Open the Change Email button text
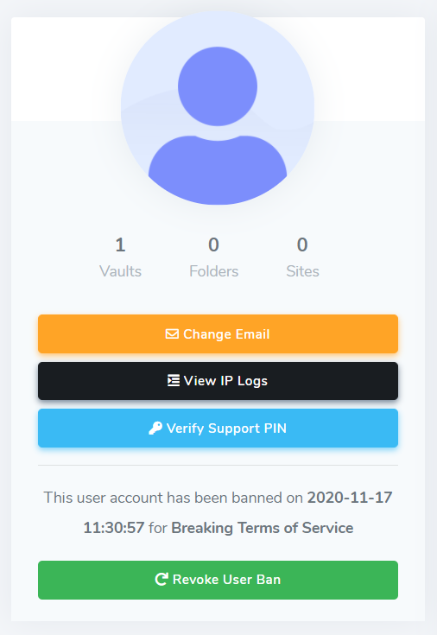This screenshot has width=437, height=635. (x=226, y=334)
